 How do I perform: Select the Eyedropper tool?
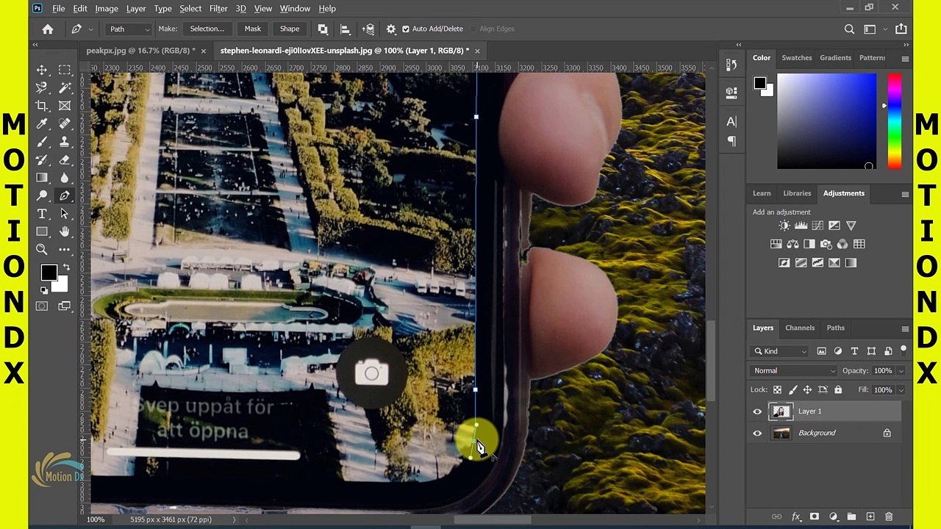[x=42, y=123]
